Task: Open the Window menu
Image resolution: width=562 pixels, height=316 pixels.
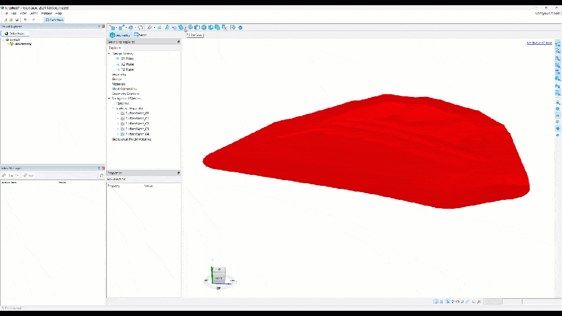Action: 46,13
